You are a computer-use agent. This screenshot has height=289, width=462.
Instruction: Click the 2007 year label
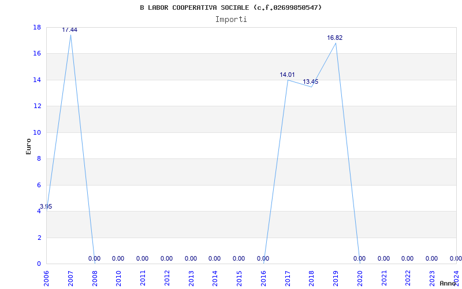tap(70, 279)
